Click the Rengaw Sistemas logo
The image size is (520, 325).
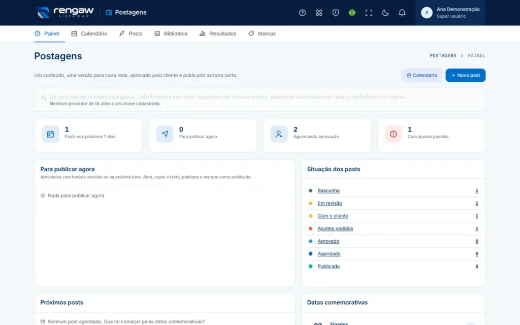66,12
